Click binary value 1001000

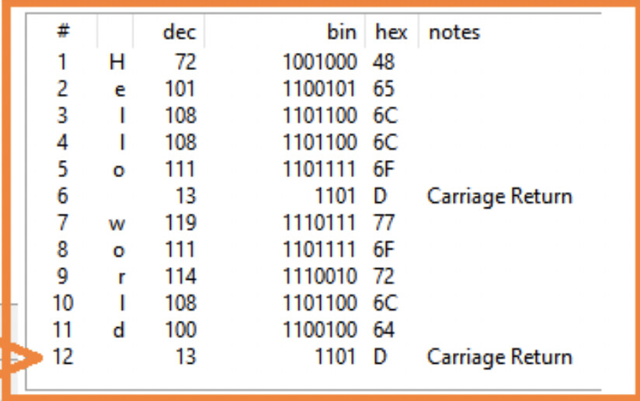click(320, 62)
